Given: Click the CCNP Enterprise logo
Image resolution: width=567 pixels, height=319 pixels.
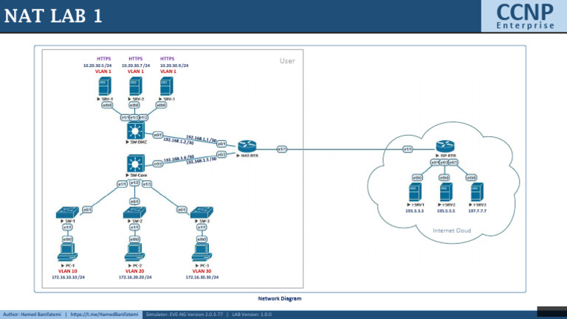Looking at the screenshot, I should click(525, 16).
